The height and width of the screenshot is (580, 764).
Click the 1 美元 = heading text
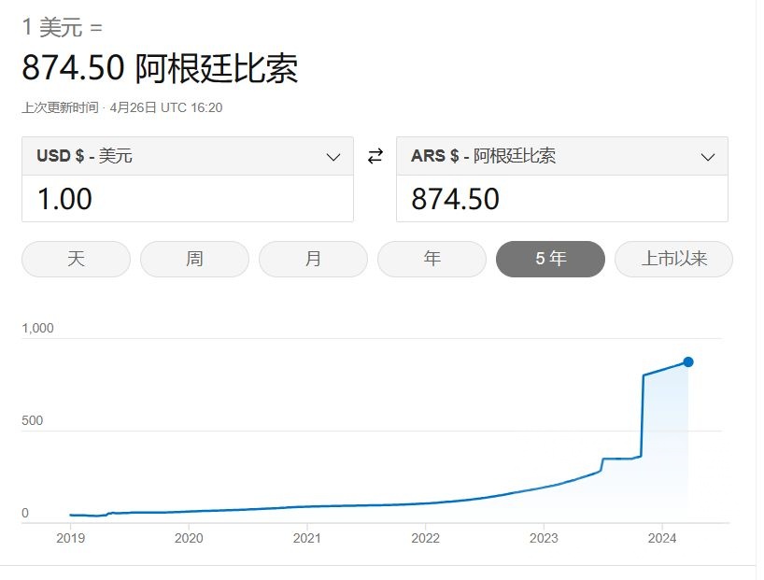pos(63,27)
